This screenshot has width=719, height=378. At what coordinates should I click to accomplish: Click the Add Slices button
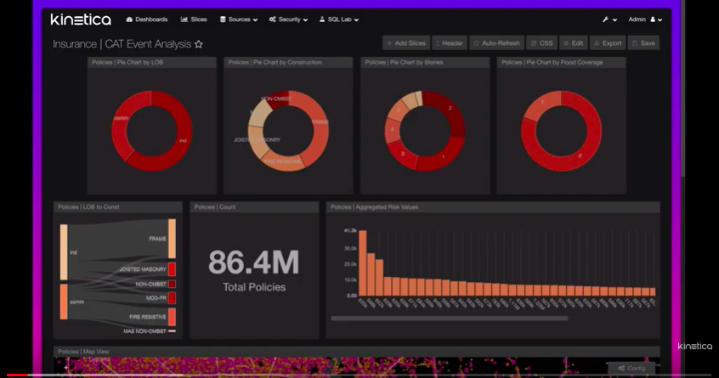click(x=405, y=42)
